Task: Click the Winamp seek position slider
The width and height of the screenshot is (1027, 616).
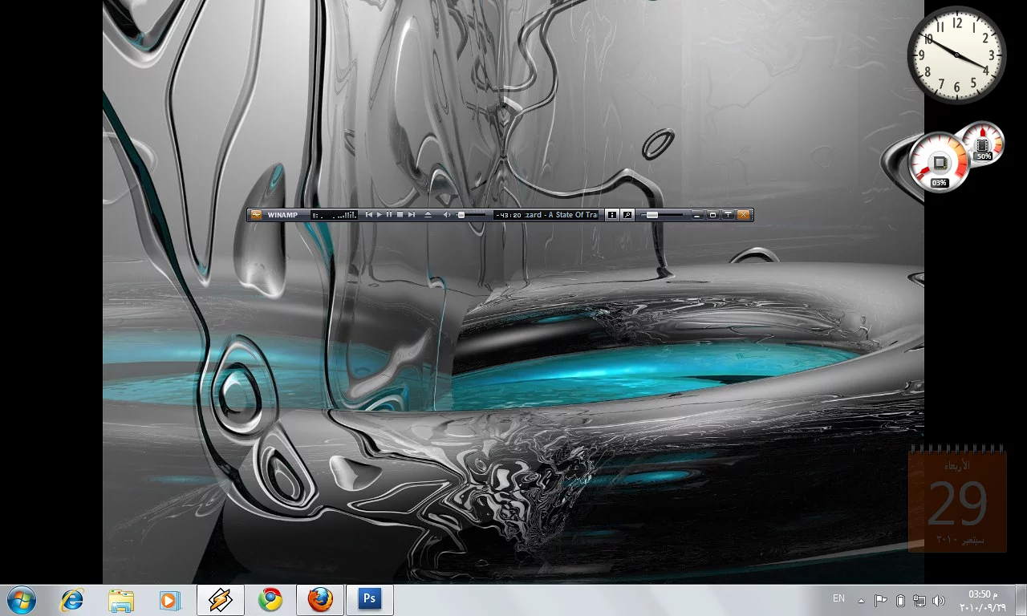Action: 663,215
